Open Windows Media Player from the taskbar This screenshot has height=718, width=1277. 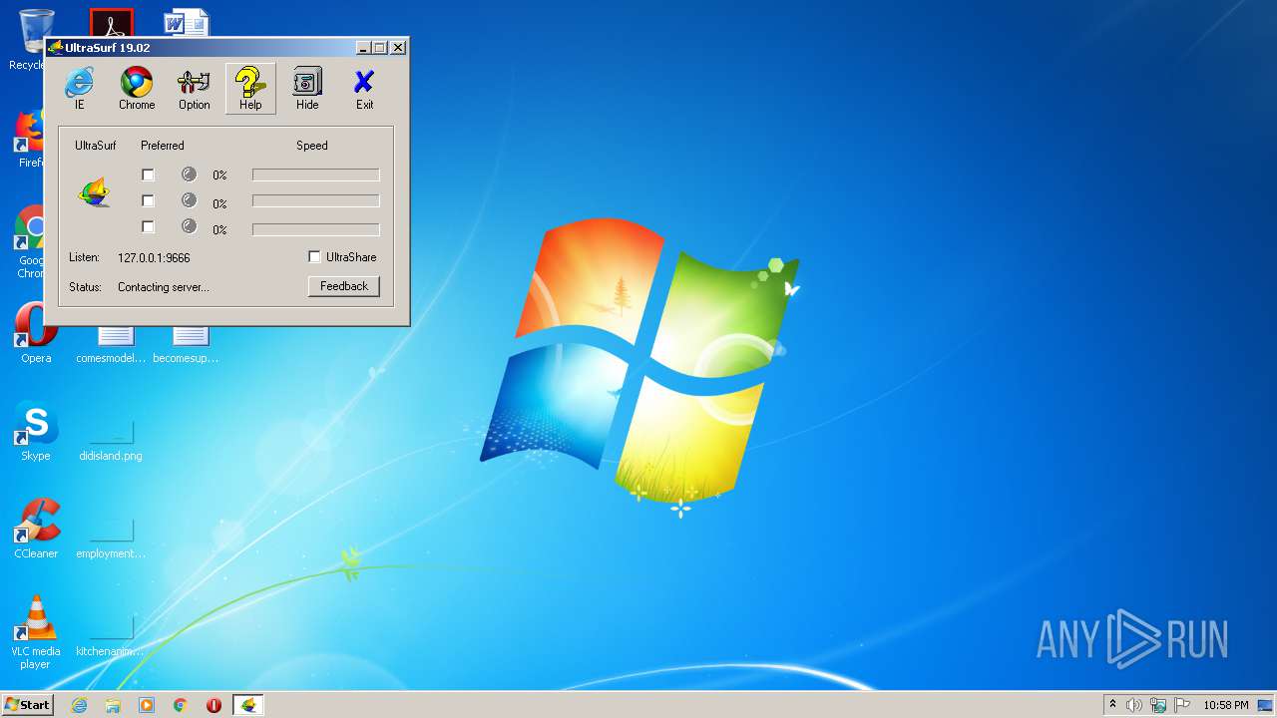[x=147, y=705]
